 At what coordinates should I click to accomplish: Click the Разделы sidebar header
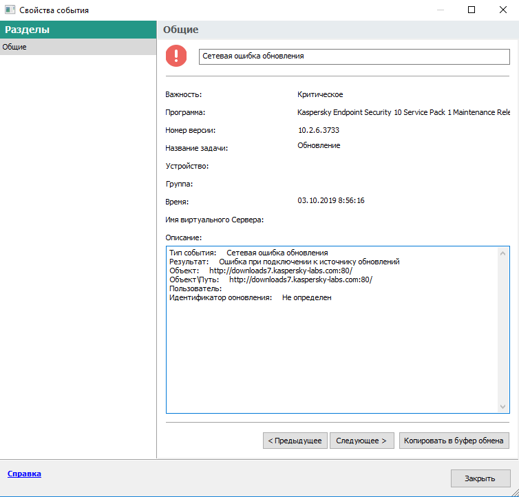[78, 30]
